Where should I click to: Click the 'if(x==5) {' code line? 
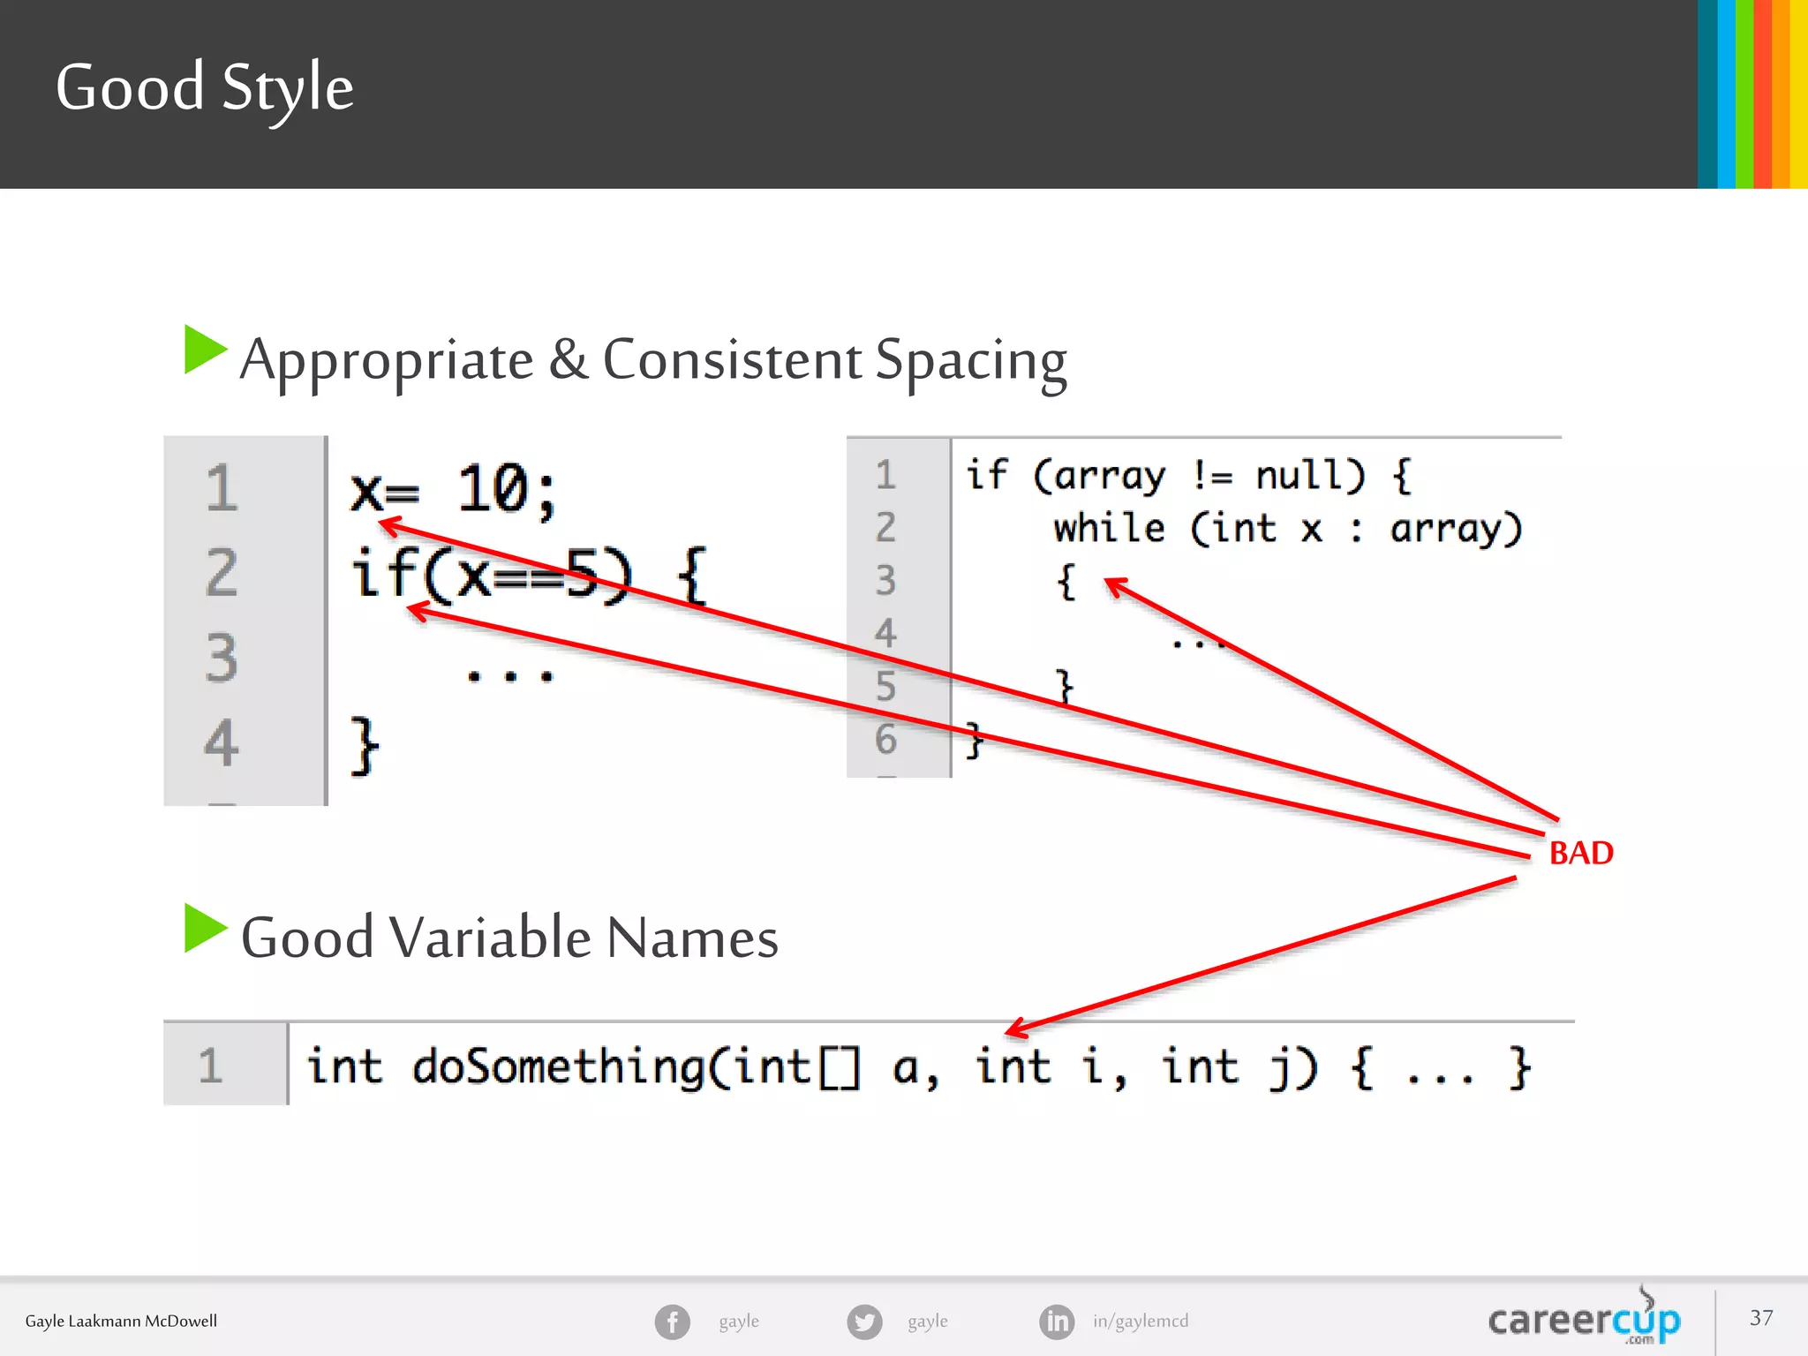[x=529, y=575]
